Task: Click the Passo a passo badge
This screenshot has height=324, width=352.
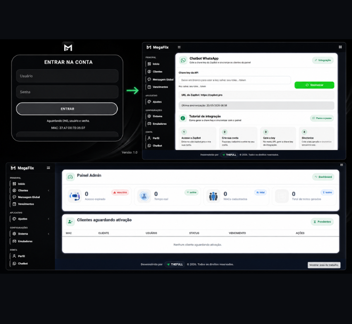Action: (x=322, y=118)
